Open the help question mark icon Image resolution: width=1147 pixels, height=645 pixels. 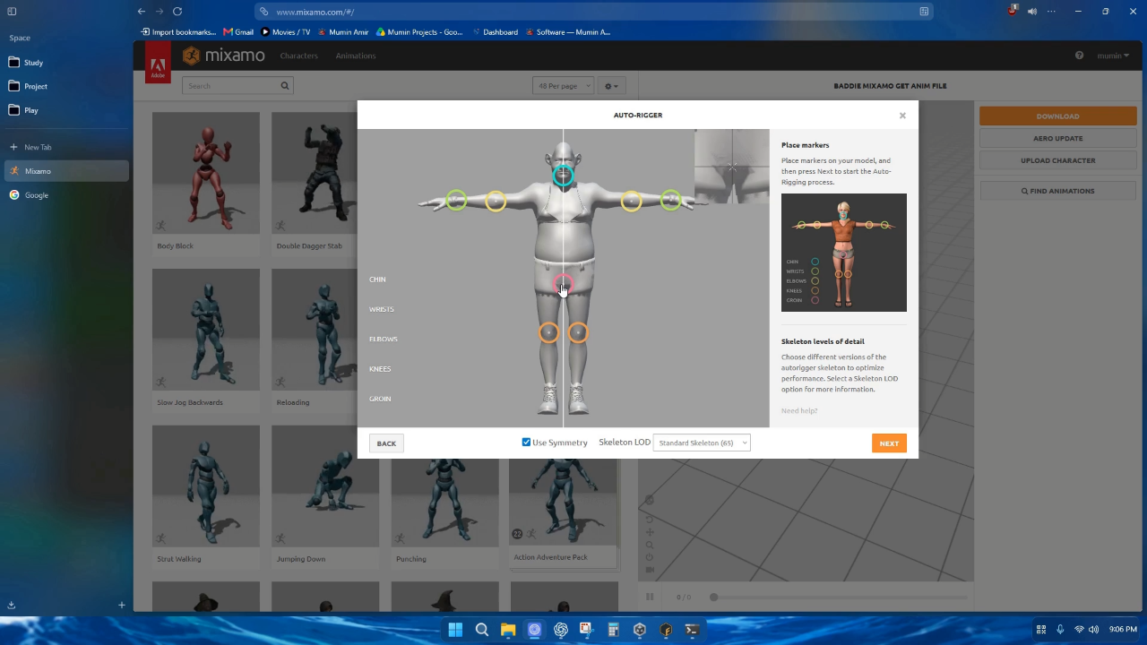tap(1079, 56)
